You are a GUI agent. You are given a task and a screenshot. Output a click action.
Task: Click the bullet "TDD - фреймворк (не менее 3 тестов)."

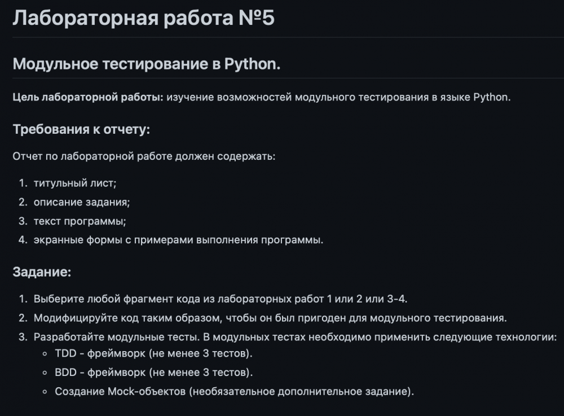coord(153,354)
